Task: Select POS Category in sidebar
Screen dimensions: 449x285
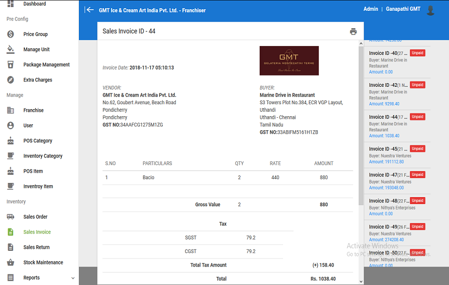Action: coord(38,141)
